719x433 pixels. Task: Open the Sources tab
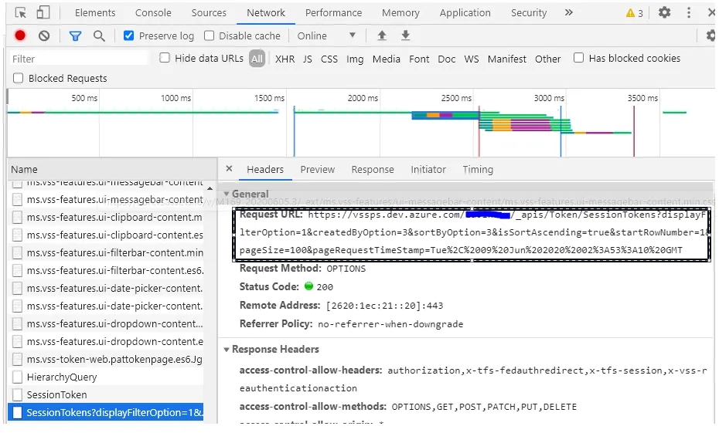click(209, 13)
